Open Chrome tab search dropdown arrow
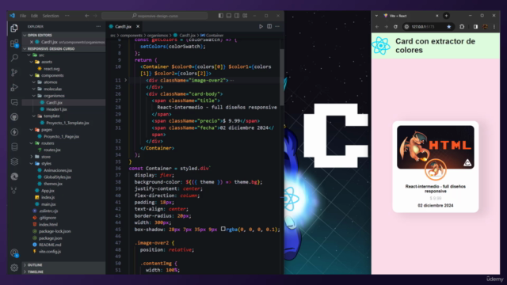Image resolution: width=507 pixels, height=285 pixels. pos(377,16)
